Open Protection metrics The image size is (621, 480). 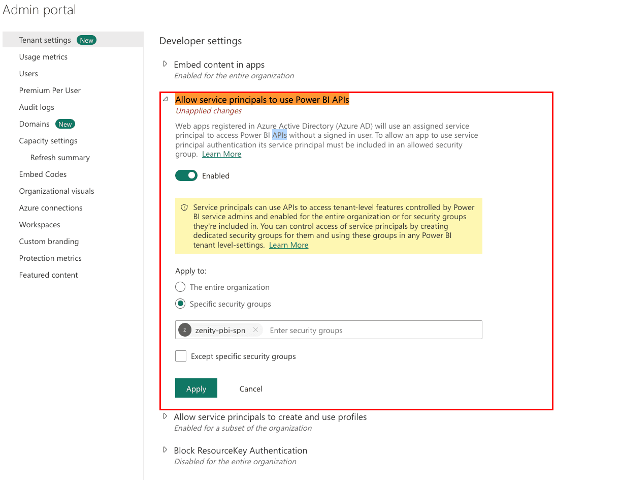coord(50,258)
